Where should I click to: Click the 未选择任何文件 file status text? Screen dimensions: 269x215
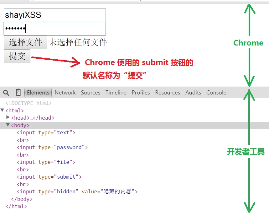point(78,42)
